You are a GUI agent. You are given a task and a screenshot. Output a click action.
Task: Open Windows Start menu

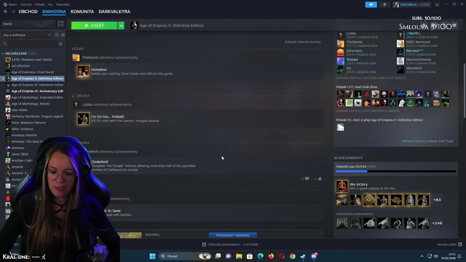(x=153, y=256)
